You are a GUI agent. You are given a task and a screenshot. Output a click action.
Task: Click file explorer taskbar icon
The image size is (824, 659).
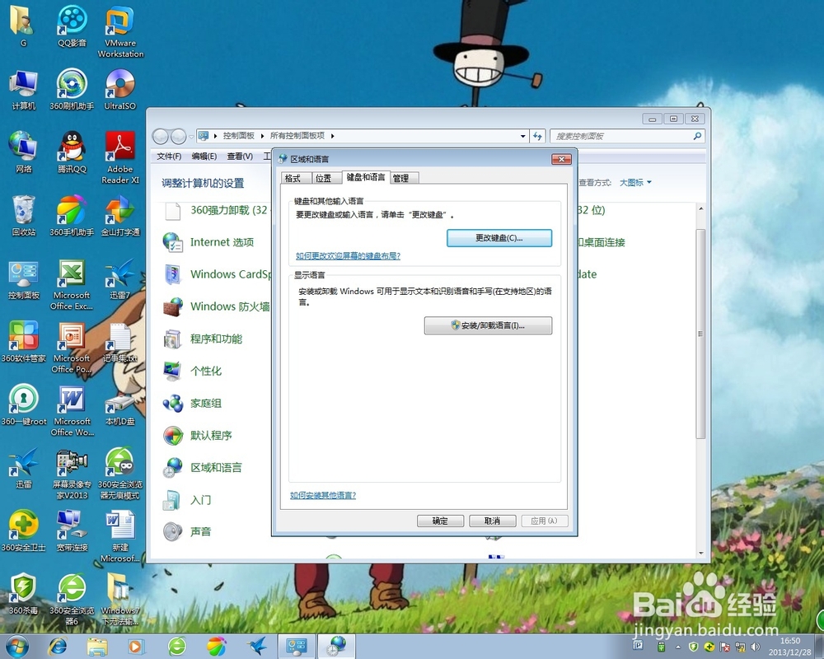pyautogui.click(x=96, y=646)
